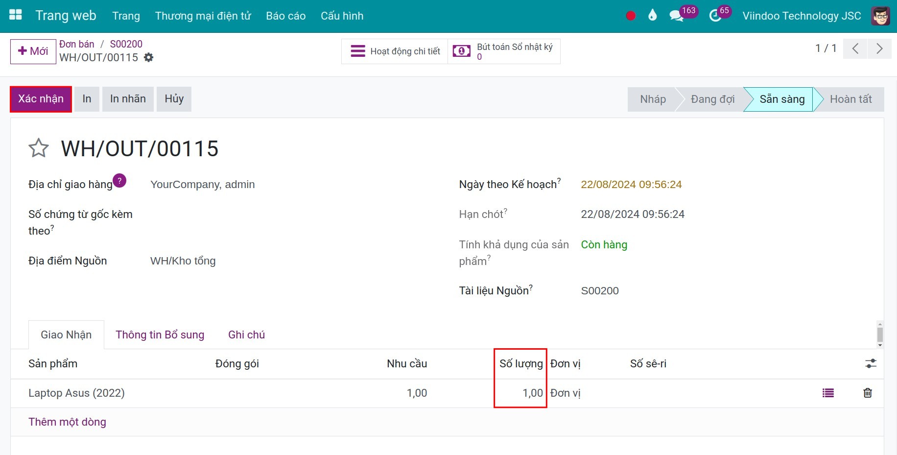
Task: Open the user avatar menu
Action: click(x=880, y=16)
